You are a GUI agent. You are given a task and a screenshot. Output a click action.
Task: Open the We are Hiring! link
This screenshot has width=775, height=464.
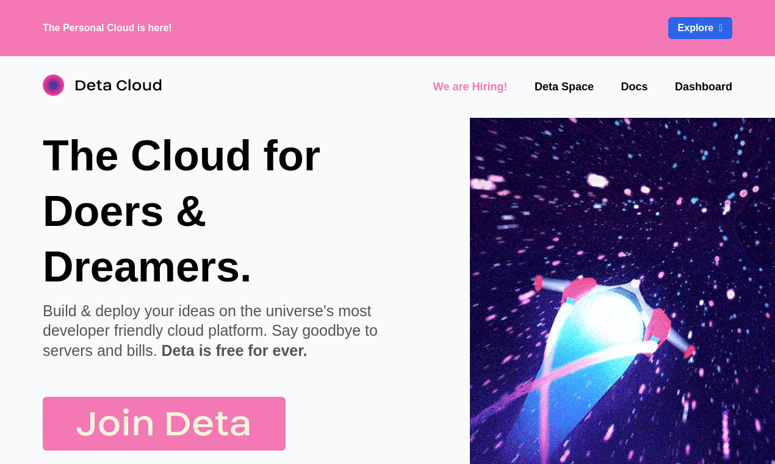pyautogui.click(x=470, y=87)
